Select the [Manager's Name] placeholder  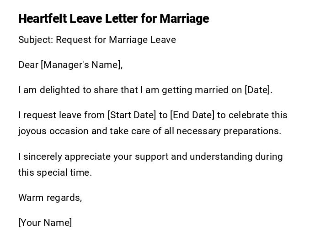pos(82,65)
